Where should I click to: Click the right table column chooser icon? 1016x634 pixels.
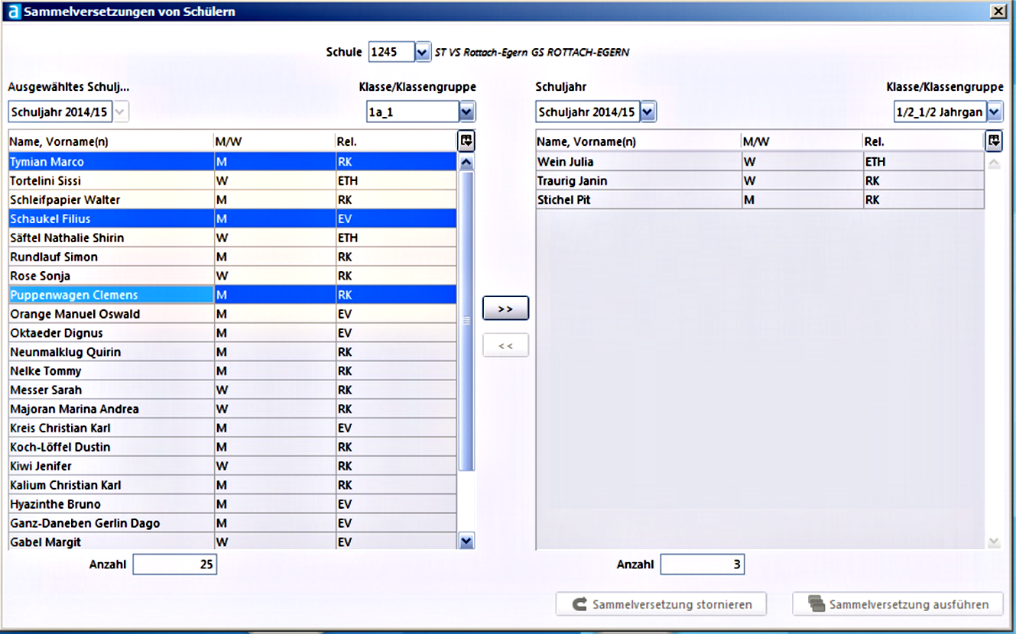[x=994, y=141]
